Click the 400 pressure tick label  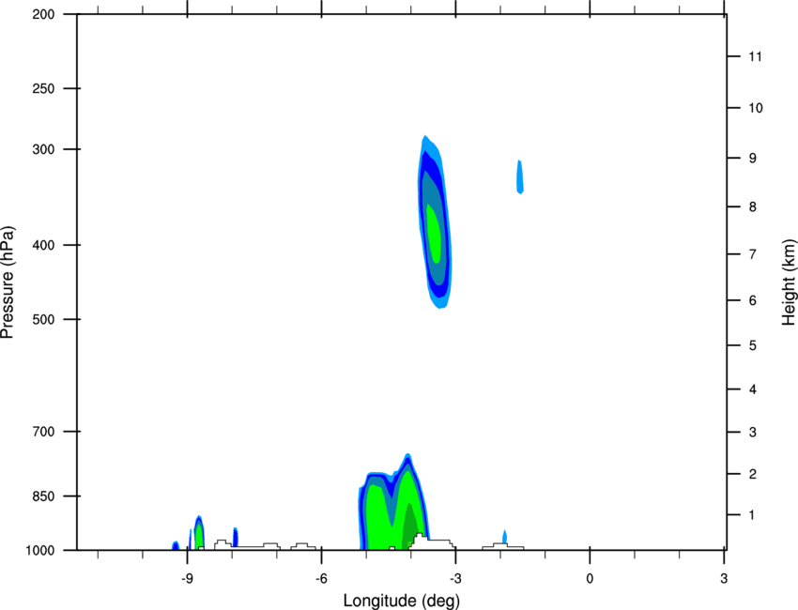43,245
